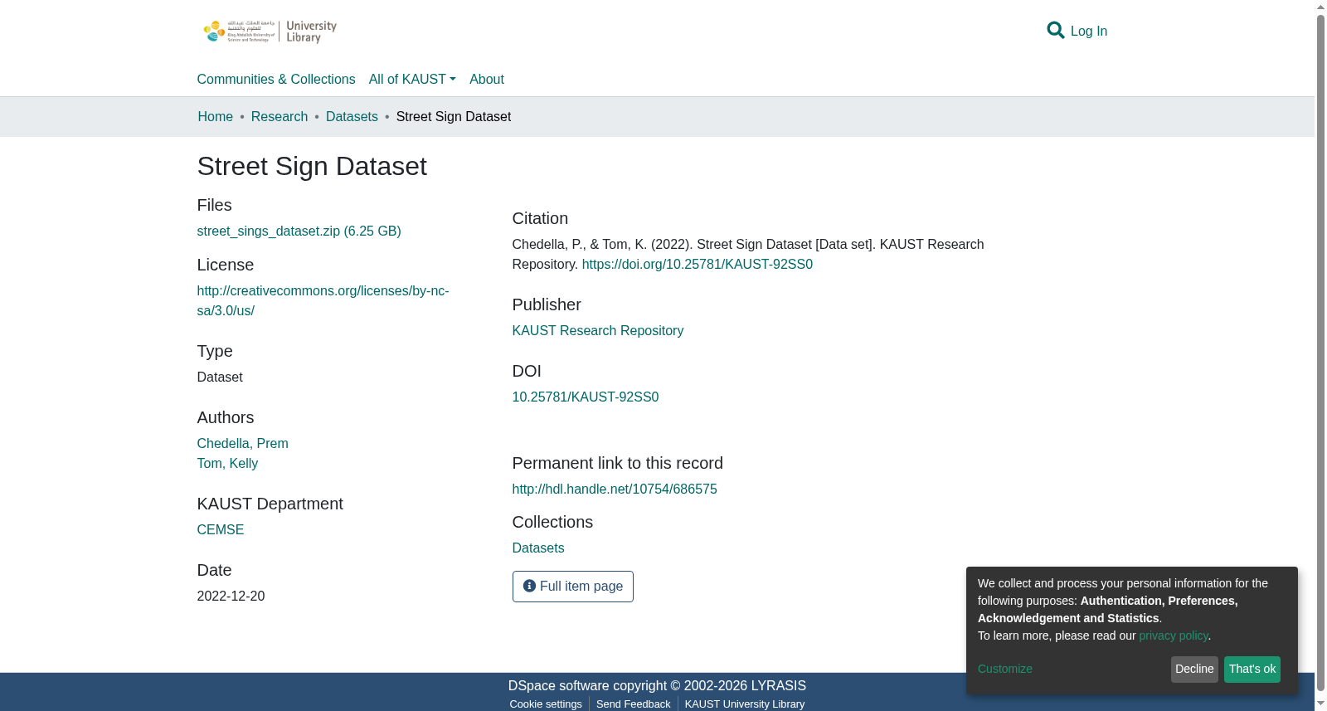Open the KAUST University Library logo
This screenshot has width=1327, height=711.
tap(270, 32)
